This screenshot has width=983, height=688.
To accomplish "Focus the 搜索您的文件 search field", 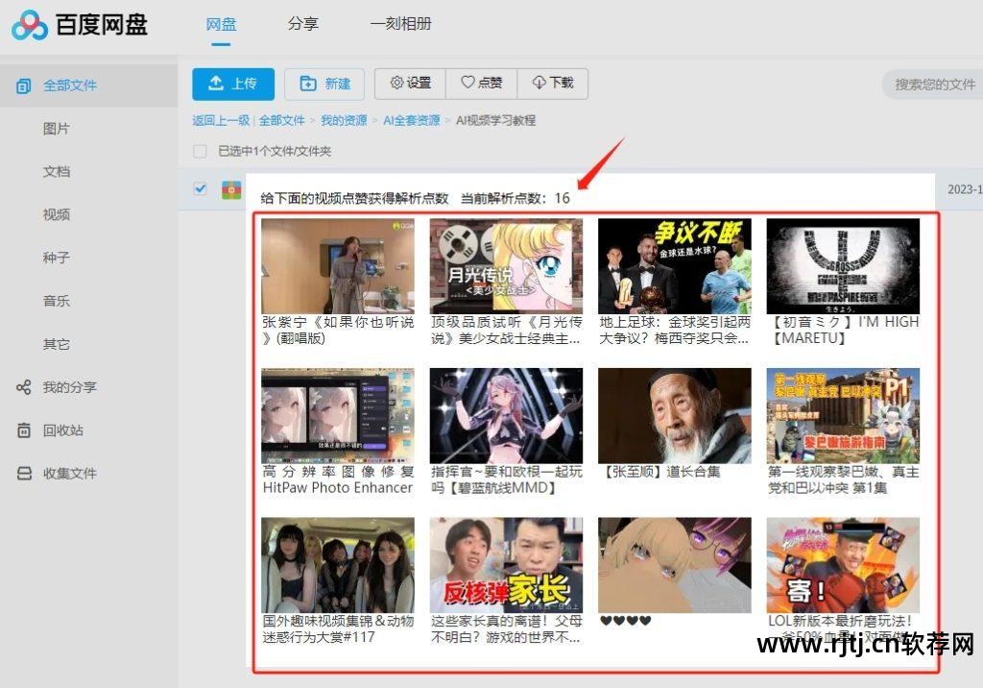I will pyautogui.click(x=934, y=85).
